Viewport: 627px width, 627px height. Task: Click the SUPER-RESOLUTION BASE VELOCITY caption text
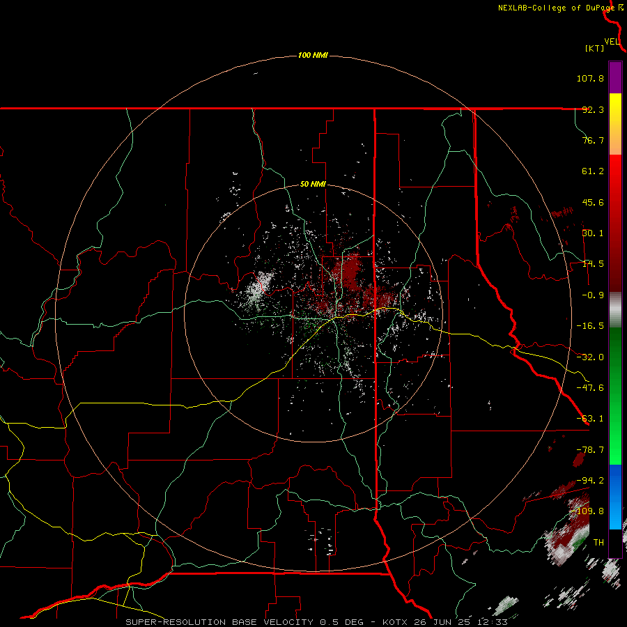pos(220,622)
